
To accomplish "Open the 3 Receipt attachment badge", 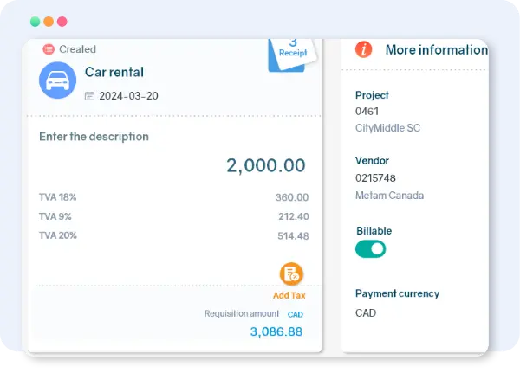I will point(293,48).
